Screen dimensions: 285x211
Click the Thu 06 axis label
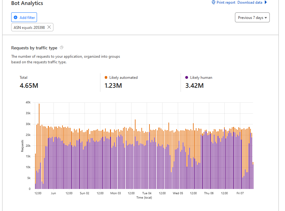(x=209, y=193)
